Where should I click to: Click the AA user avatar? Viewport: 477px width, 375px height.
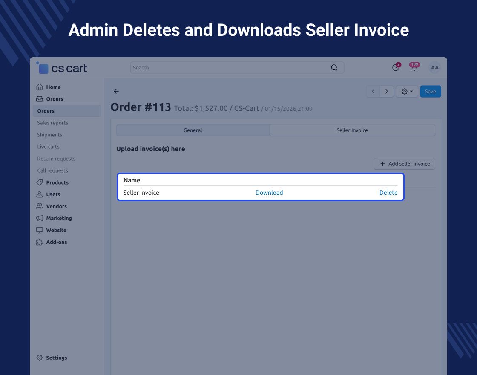[434, 68]
